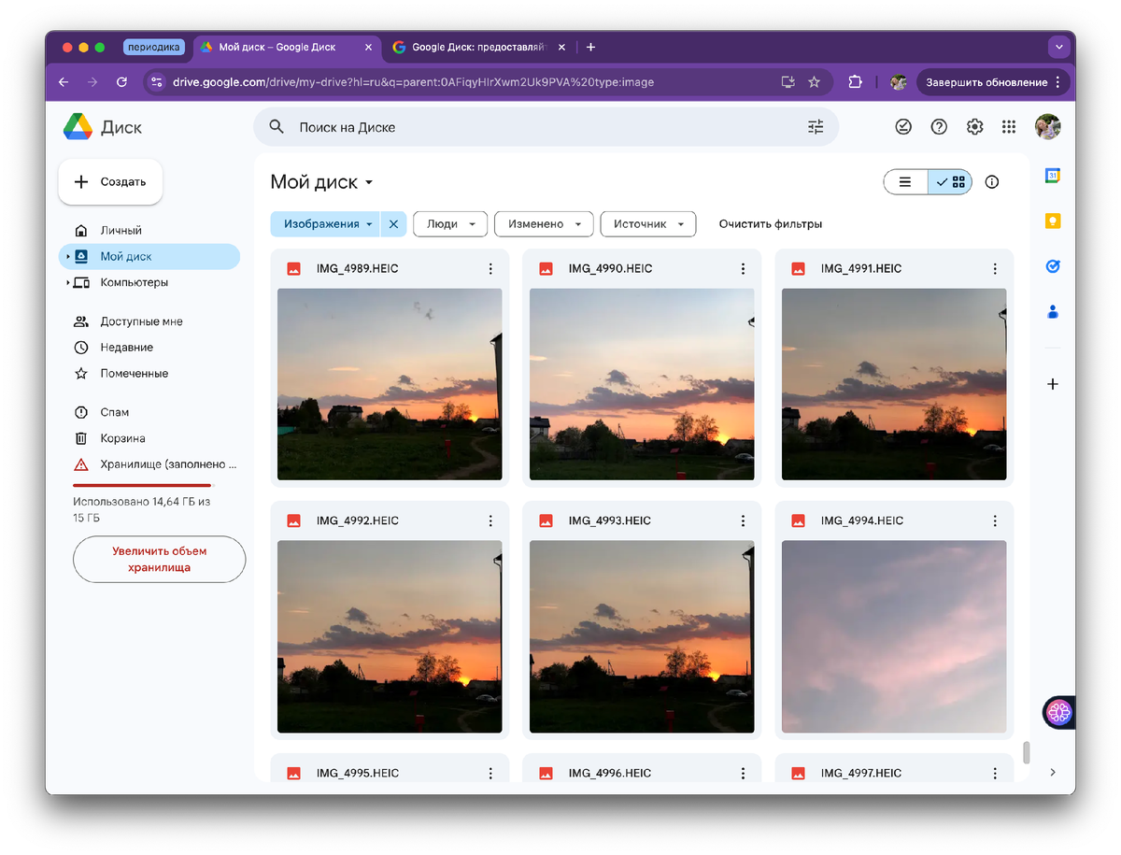Click the Создать button

(110, 182)
